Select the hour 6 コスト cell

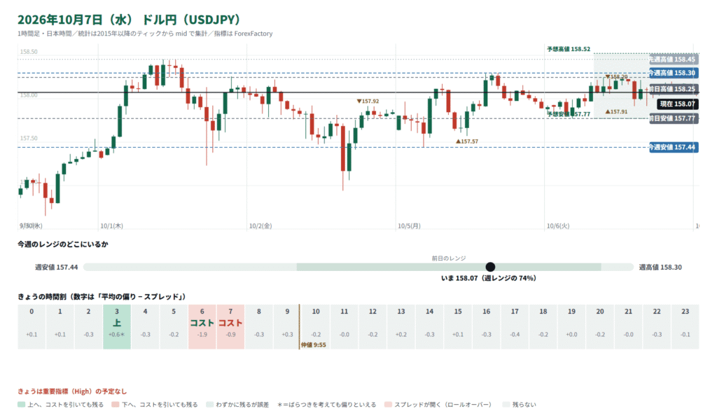pyautogui.click(x=202, y=326)
